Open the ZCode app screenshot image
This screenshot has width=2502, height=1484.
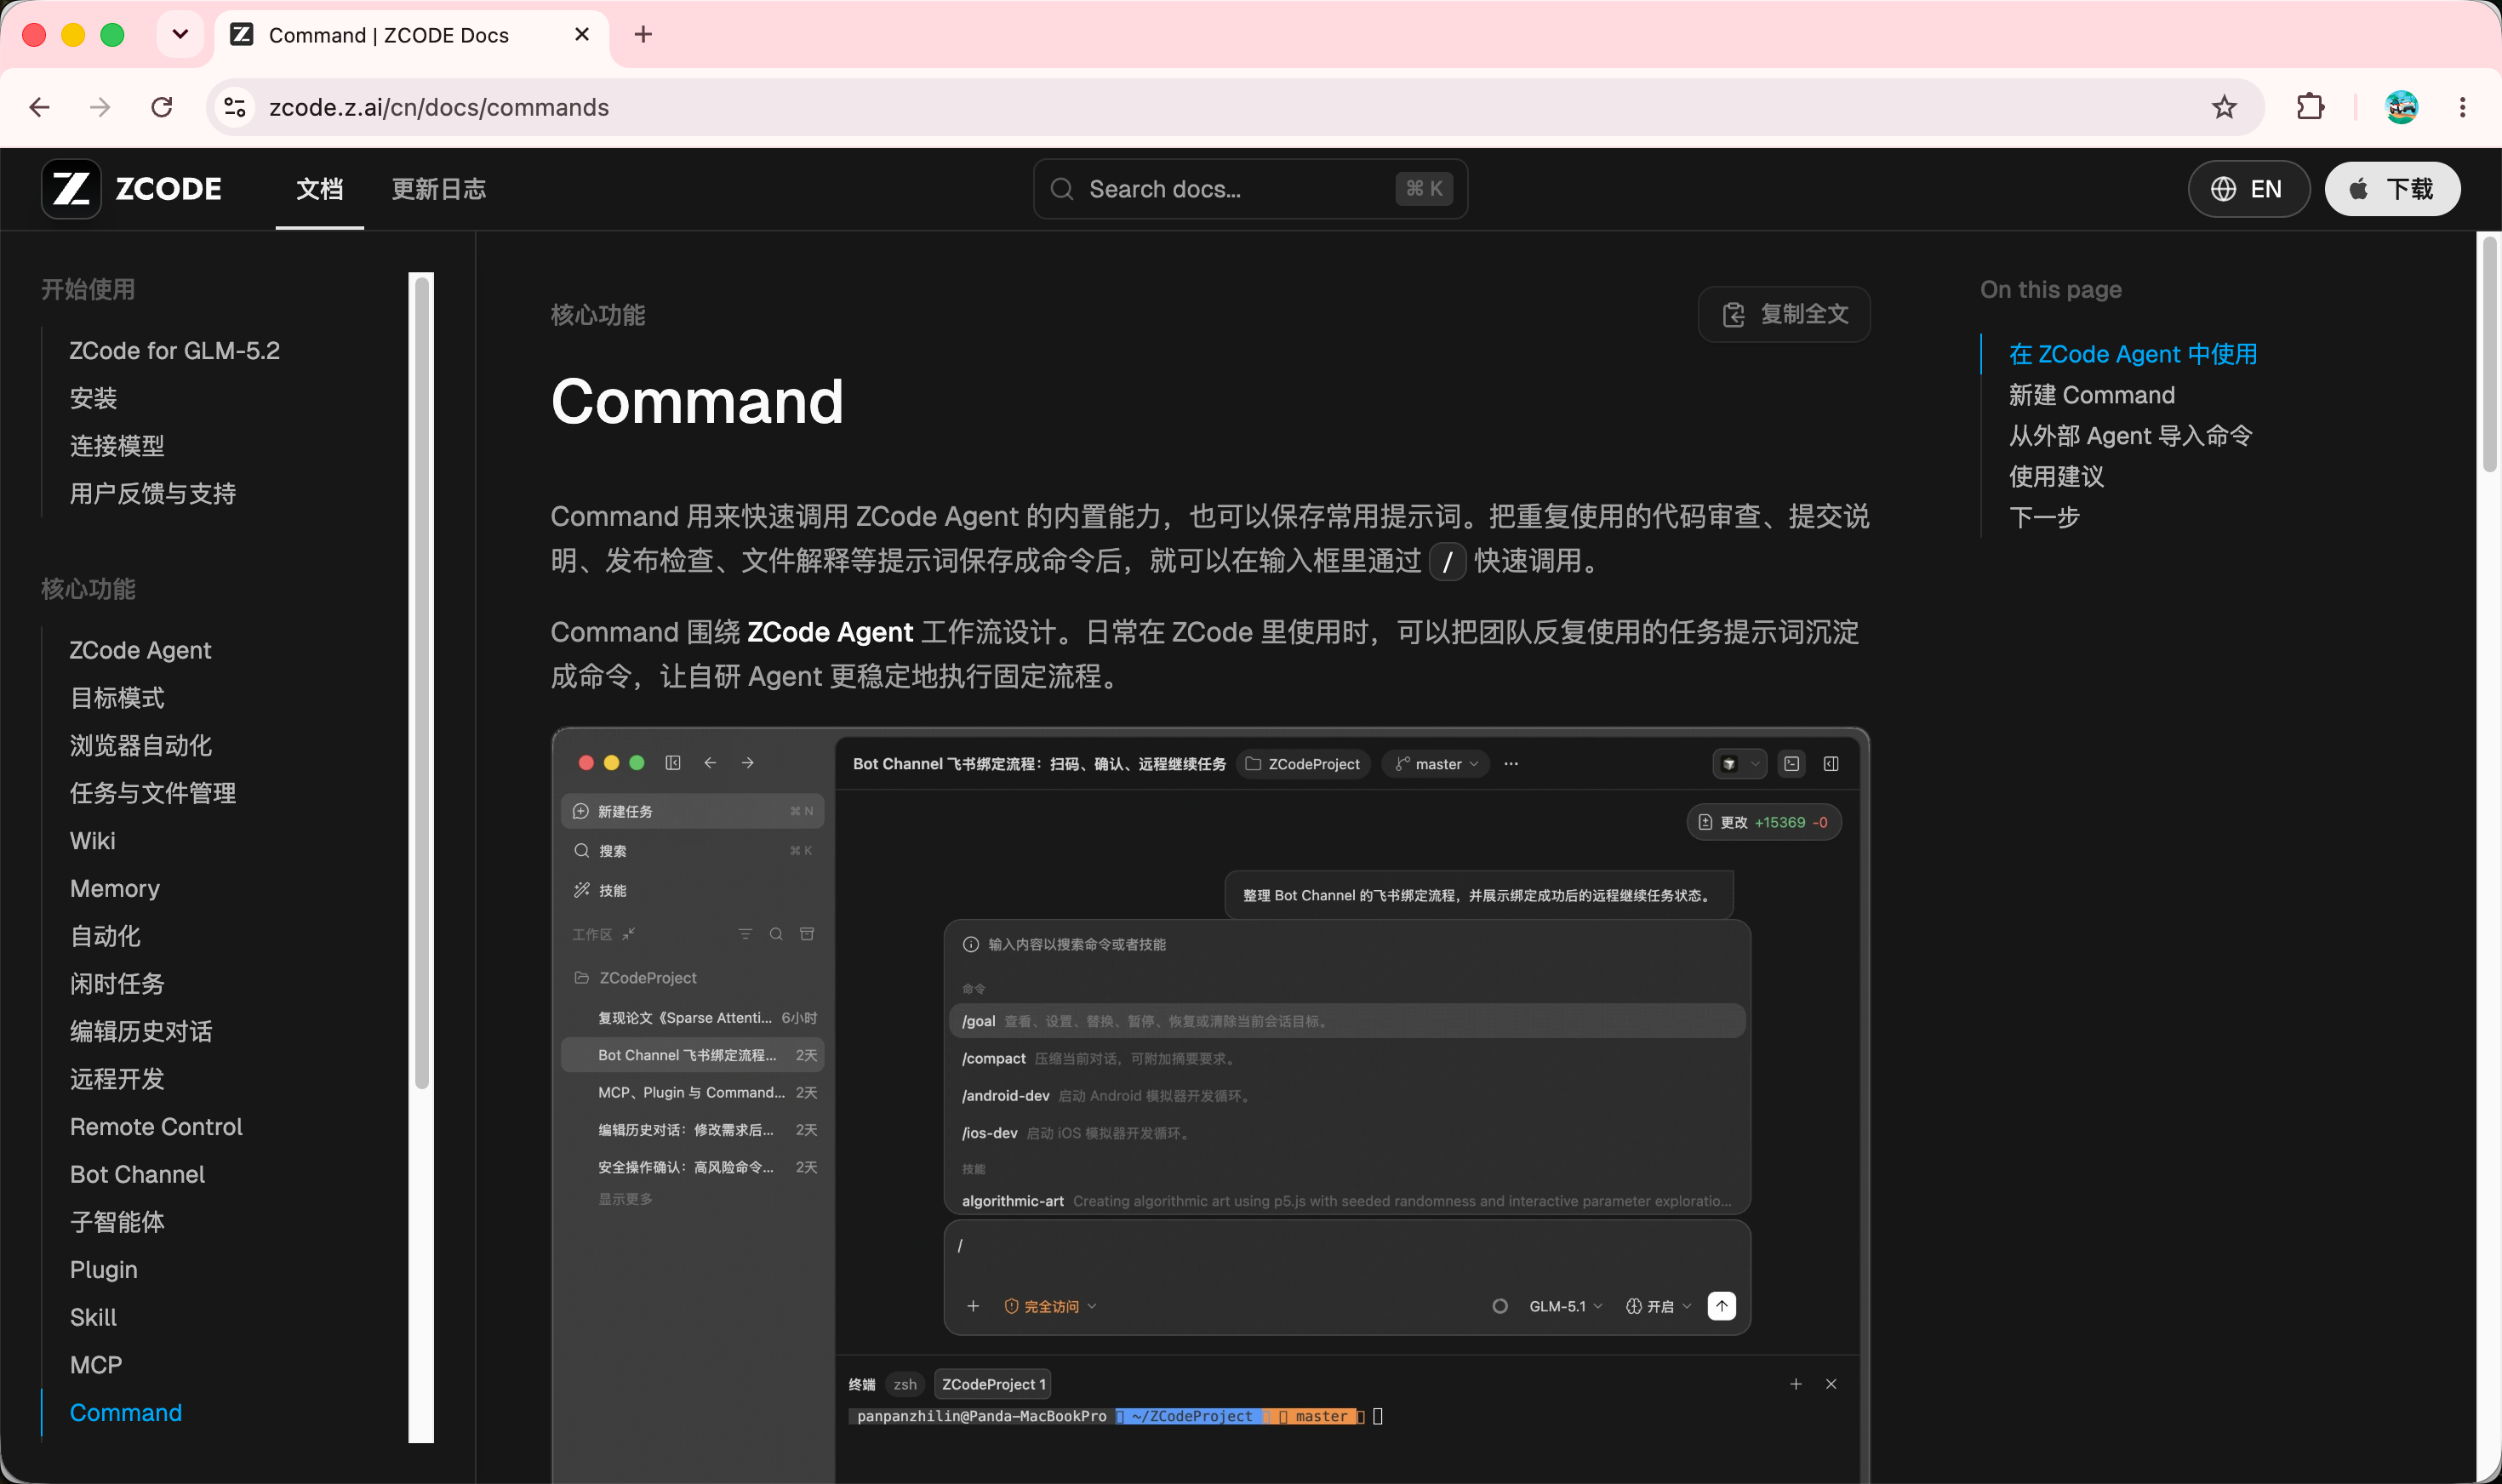(x=1210, y=1105)
